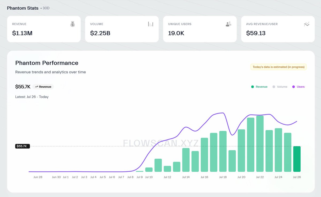Click the Jul 9 axis label
321x197 pixels.
coord(140,177)
